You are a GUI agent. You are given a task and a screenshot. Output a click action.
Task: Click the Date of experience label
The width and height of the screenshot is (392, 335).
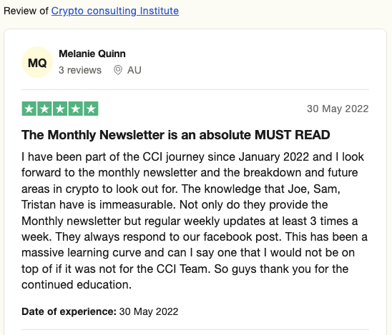69,311
